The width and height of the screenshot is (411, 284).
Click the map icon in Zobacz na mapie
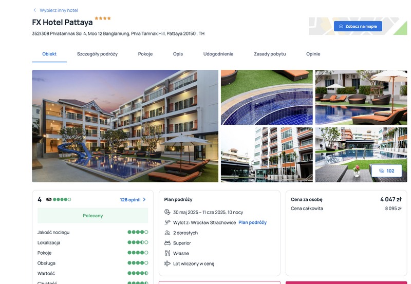tap(341, 26)
